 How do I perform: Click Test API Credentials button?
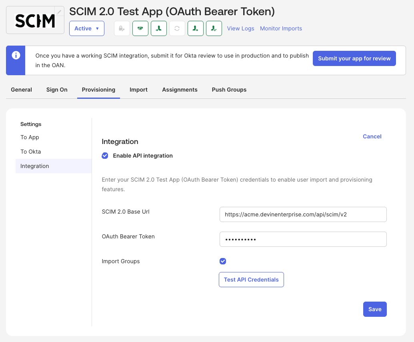[251, 280]
